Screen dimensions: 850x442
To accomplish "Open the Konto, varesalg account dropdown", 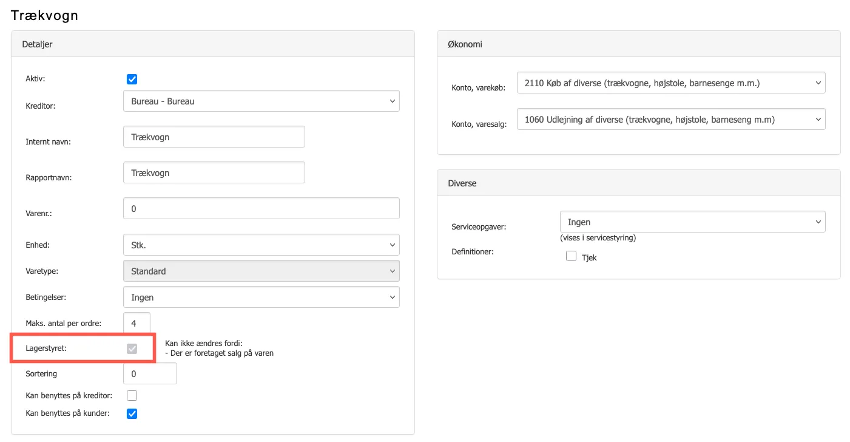I will 670,120.
